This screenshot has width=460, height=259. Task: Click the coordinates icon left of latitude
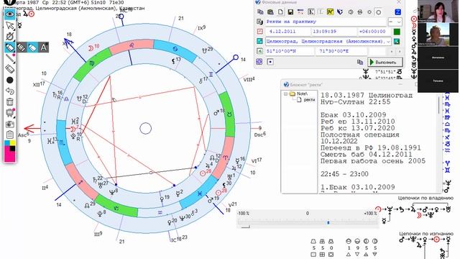pyautogui.click(x=259, y=51)
